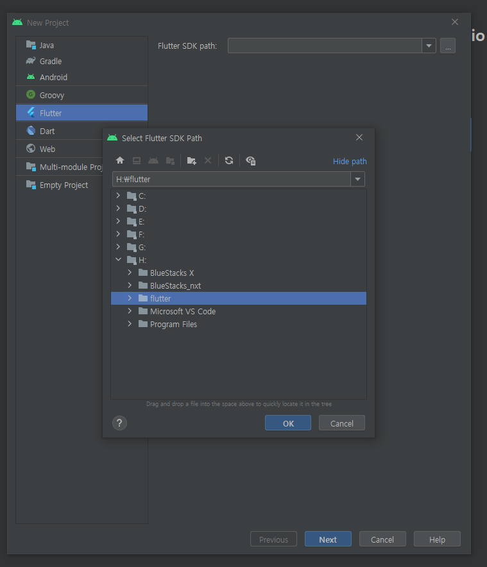Select Multi-module Project type
The width and height of the screenshot is (487, 567).
[60, 167]
